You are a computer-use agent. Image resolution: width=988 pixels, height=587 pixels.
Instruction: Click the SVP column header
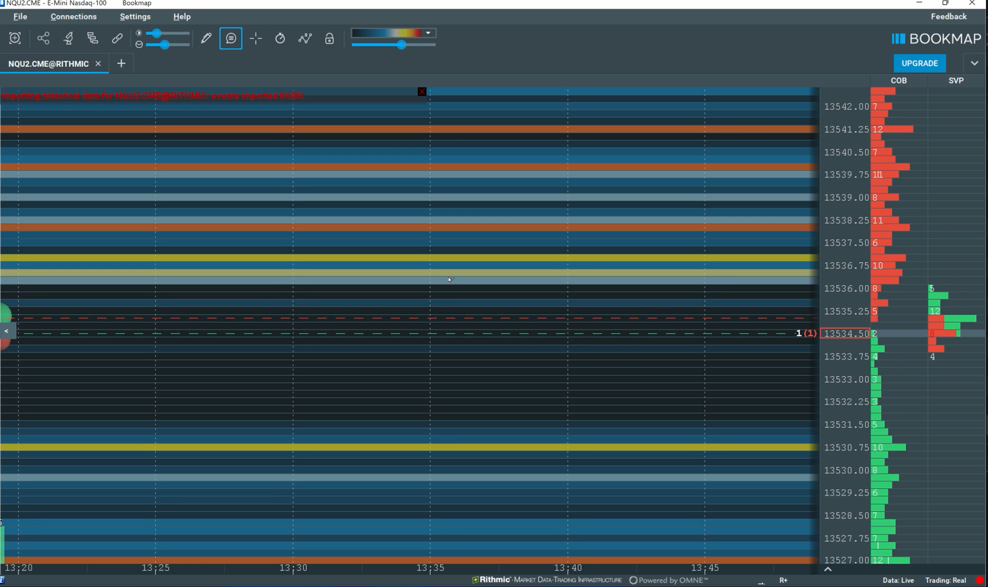[956, 81]
